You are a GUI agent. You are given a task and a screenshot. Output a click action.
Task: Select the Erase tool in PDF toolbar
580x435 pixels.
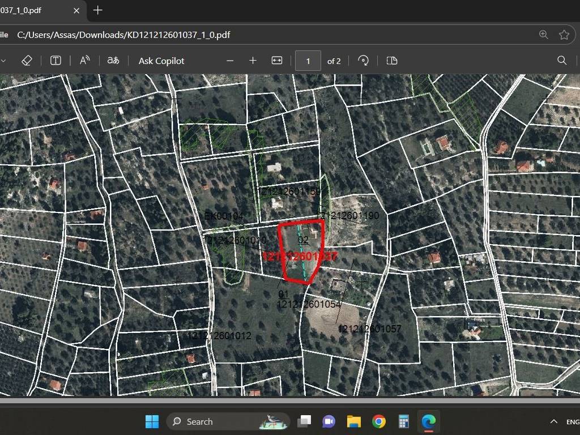coord(26,61)
